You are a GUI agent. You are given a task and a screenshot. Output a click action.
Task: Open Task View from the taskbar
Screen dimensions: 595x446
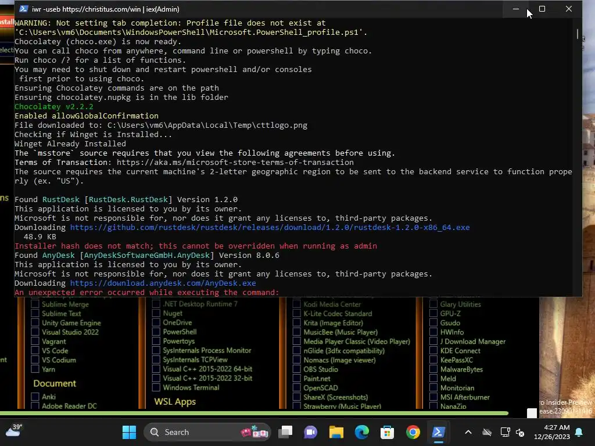(285, 432)
